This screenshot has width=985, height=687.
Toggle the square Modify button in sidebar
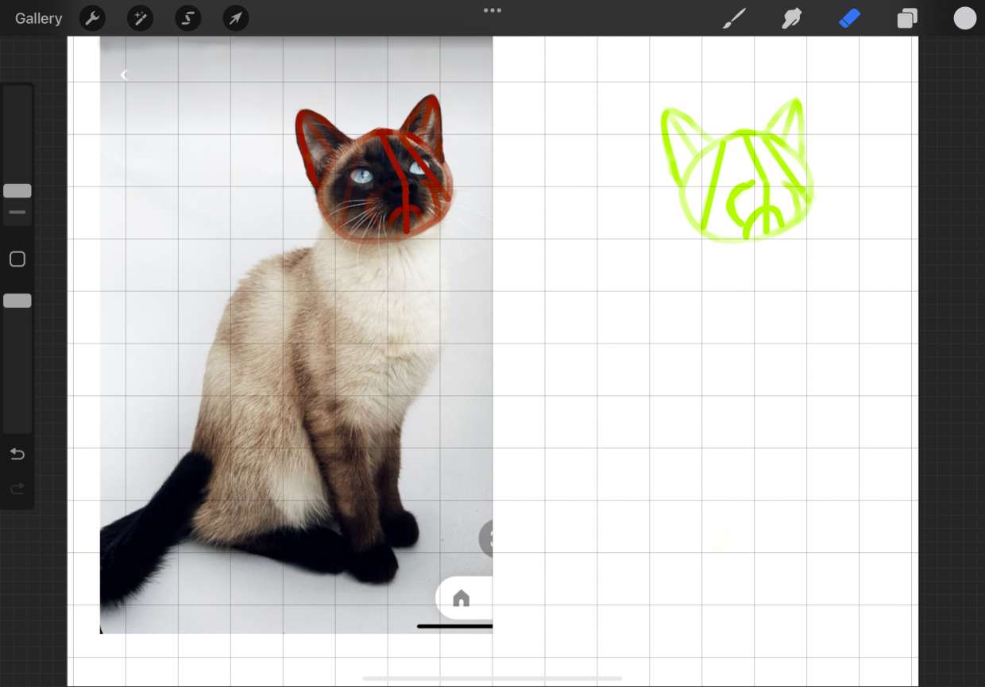(x=17, y=259)
